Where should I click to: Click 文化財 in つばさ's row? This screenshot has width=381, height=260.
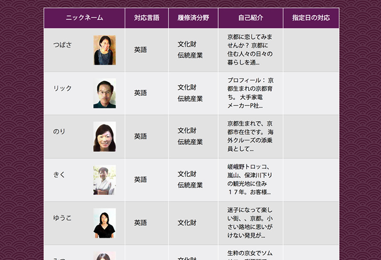point(187,44)
